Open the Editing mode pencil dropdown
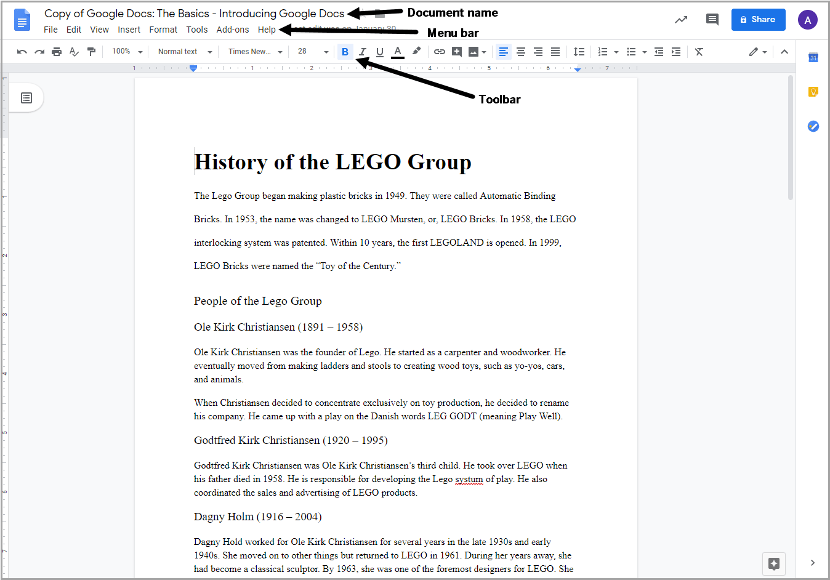This screenshot has width=830, height=580. click(758, 52)
